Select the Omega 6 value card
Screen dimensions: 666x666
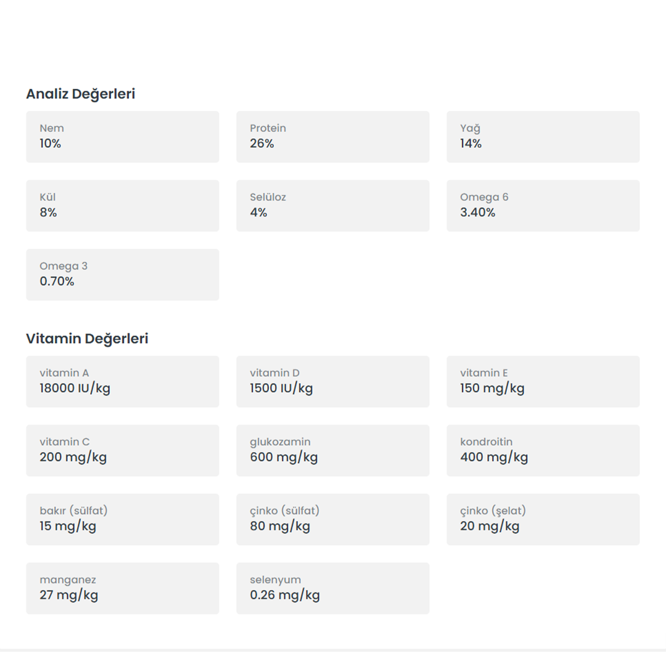[543, 206]
